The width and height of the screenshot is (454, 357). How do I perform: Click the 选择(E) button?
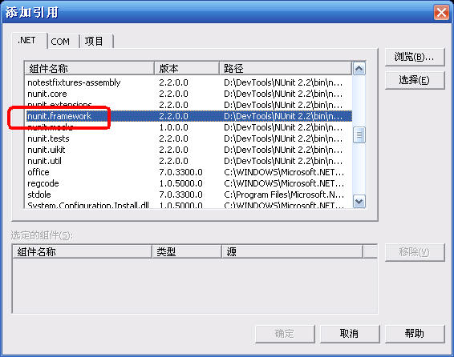[415, 80]
